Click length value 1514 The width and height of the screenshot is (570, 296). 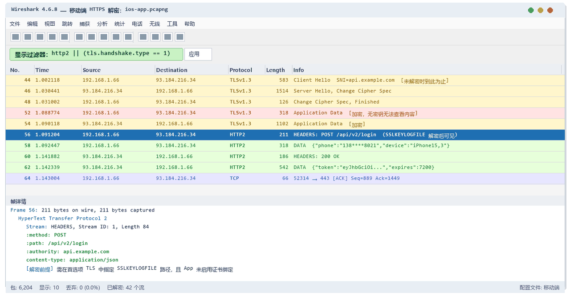(282, 91)
